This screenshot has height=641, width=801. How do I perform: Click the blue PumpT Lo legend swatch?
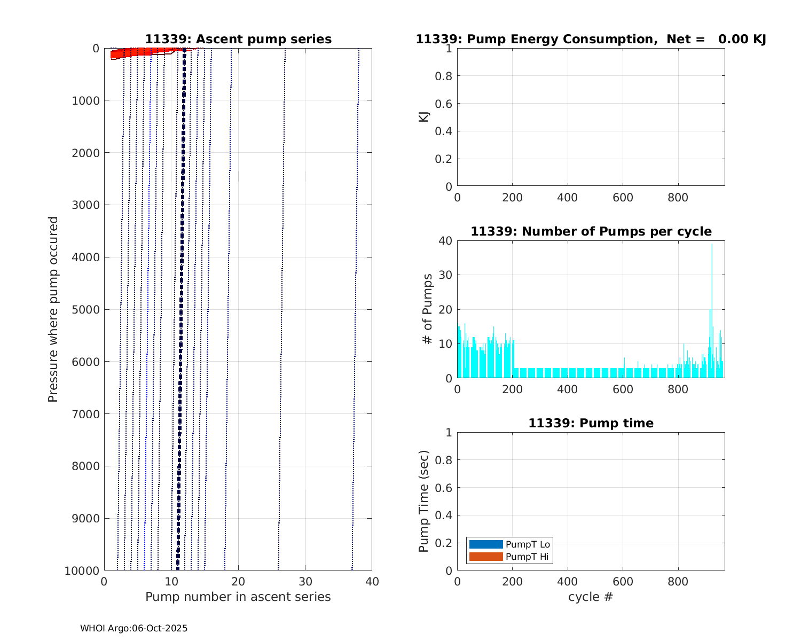pos(486,544)
